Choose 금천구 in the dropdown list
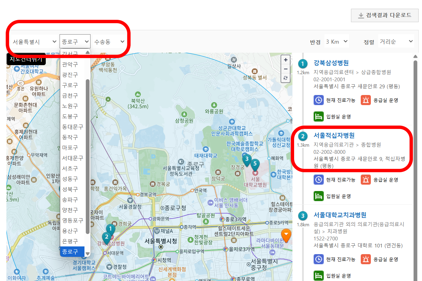Screen dimensions: 422x281 click(x=70, y=95)
